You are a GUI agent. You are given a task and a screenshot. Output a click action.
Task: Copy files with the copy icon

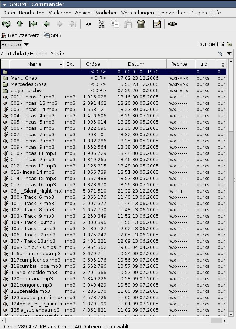(115, 24)
